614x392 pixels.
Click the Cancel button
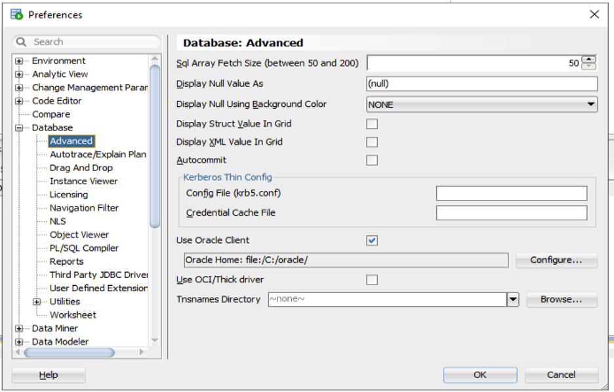pos(561,375)
